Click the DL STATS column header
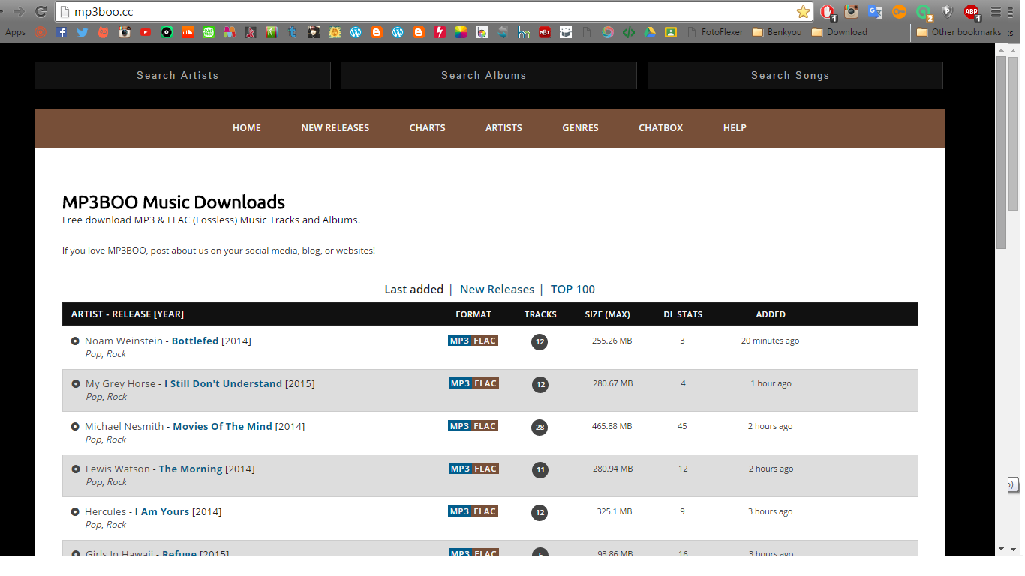1025x576 pixels. click(x=683, y=314)
